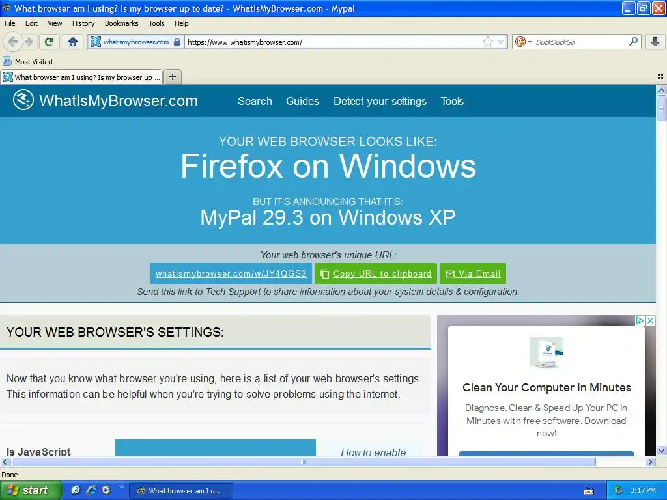Viewport: 667px width, 500px height.
Task: Click the Show Desktop Quick Launch icon
Action: (76, 490)
